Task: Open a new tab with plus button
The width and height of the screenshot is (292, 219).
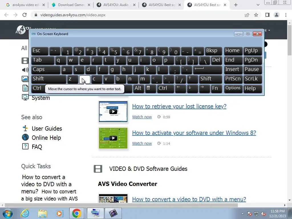Action: click(236, 5)
